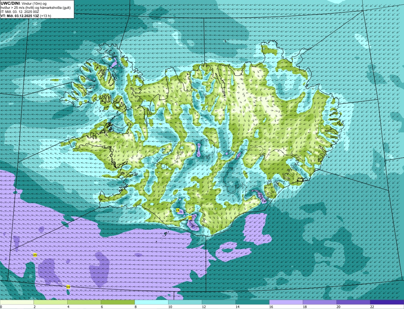
Task: Click the initial time 'IT: Mið. 03. 12. 2025 00Z'
Action: (x=20, y=12)
